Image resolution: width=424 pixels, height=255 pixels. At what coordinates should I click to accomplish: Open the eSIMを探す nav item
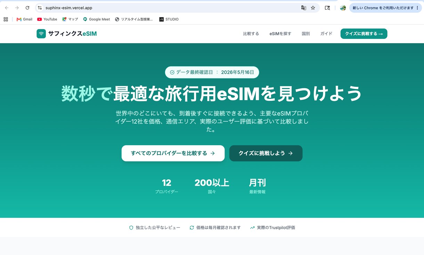tap(280, 34)
